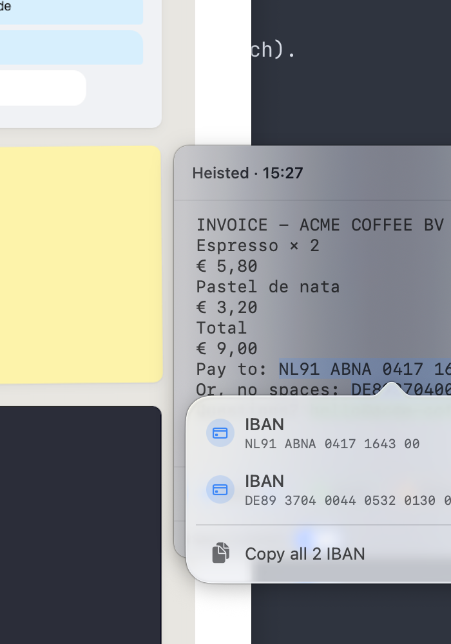
Task: Click the card icon beside NL91 IBAN
Action: click(220, 433)
